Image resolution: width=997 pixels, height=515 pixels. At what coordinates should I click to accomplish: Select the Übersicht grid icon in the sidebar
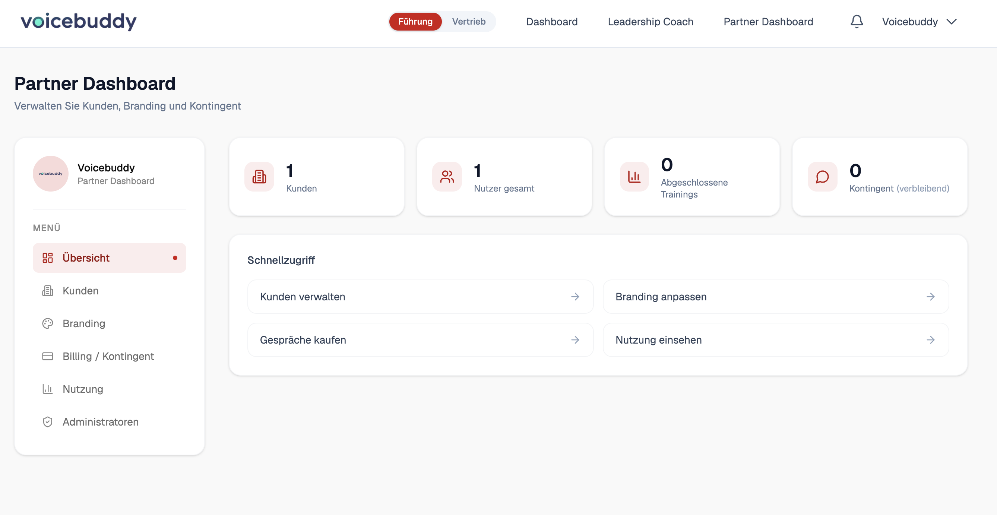48,257
